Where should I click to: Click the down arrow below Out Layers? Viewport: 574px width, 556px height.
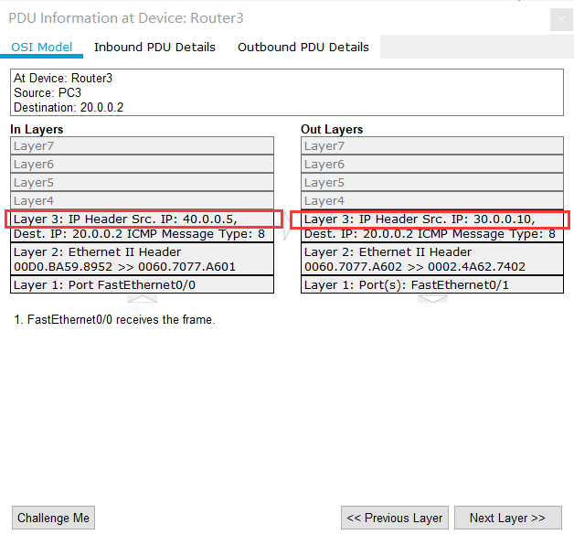pyautogui.click(x=432, y=298)
